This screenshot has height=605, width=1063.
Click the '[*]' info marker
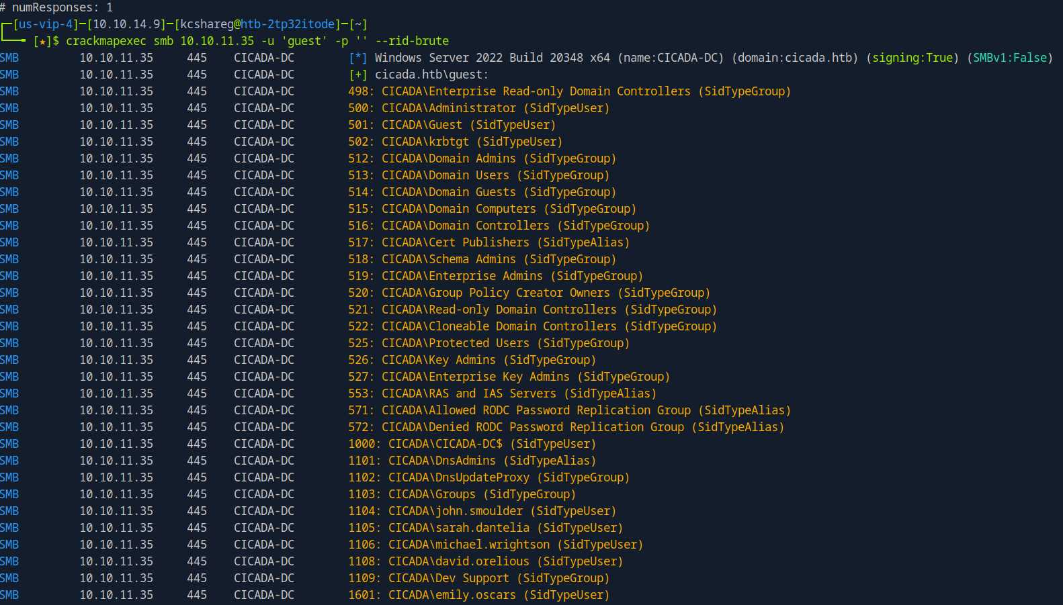(358, 58)
